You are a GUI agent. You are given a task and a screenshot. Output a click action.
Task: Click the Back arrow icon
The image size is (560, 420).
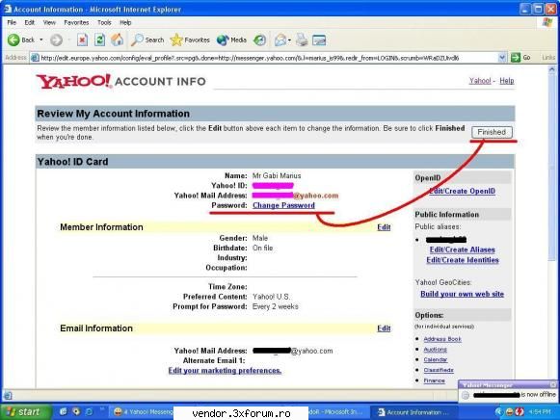click(x=13, y=39)
